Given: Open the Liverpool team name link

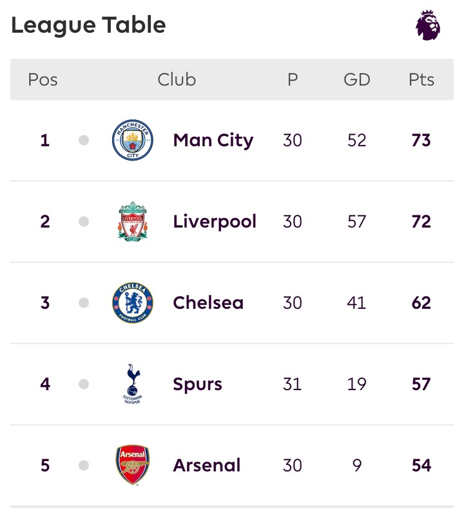Looking at the screenshot, I should [215, 222].
